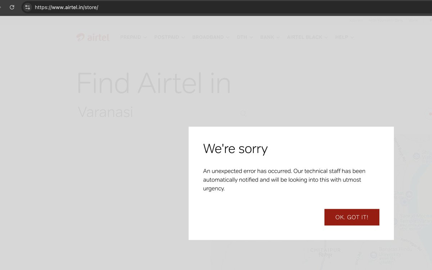Expand the BANK dropdown menu

click(x=270, y=37)
